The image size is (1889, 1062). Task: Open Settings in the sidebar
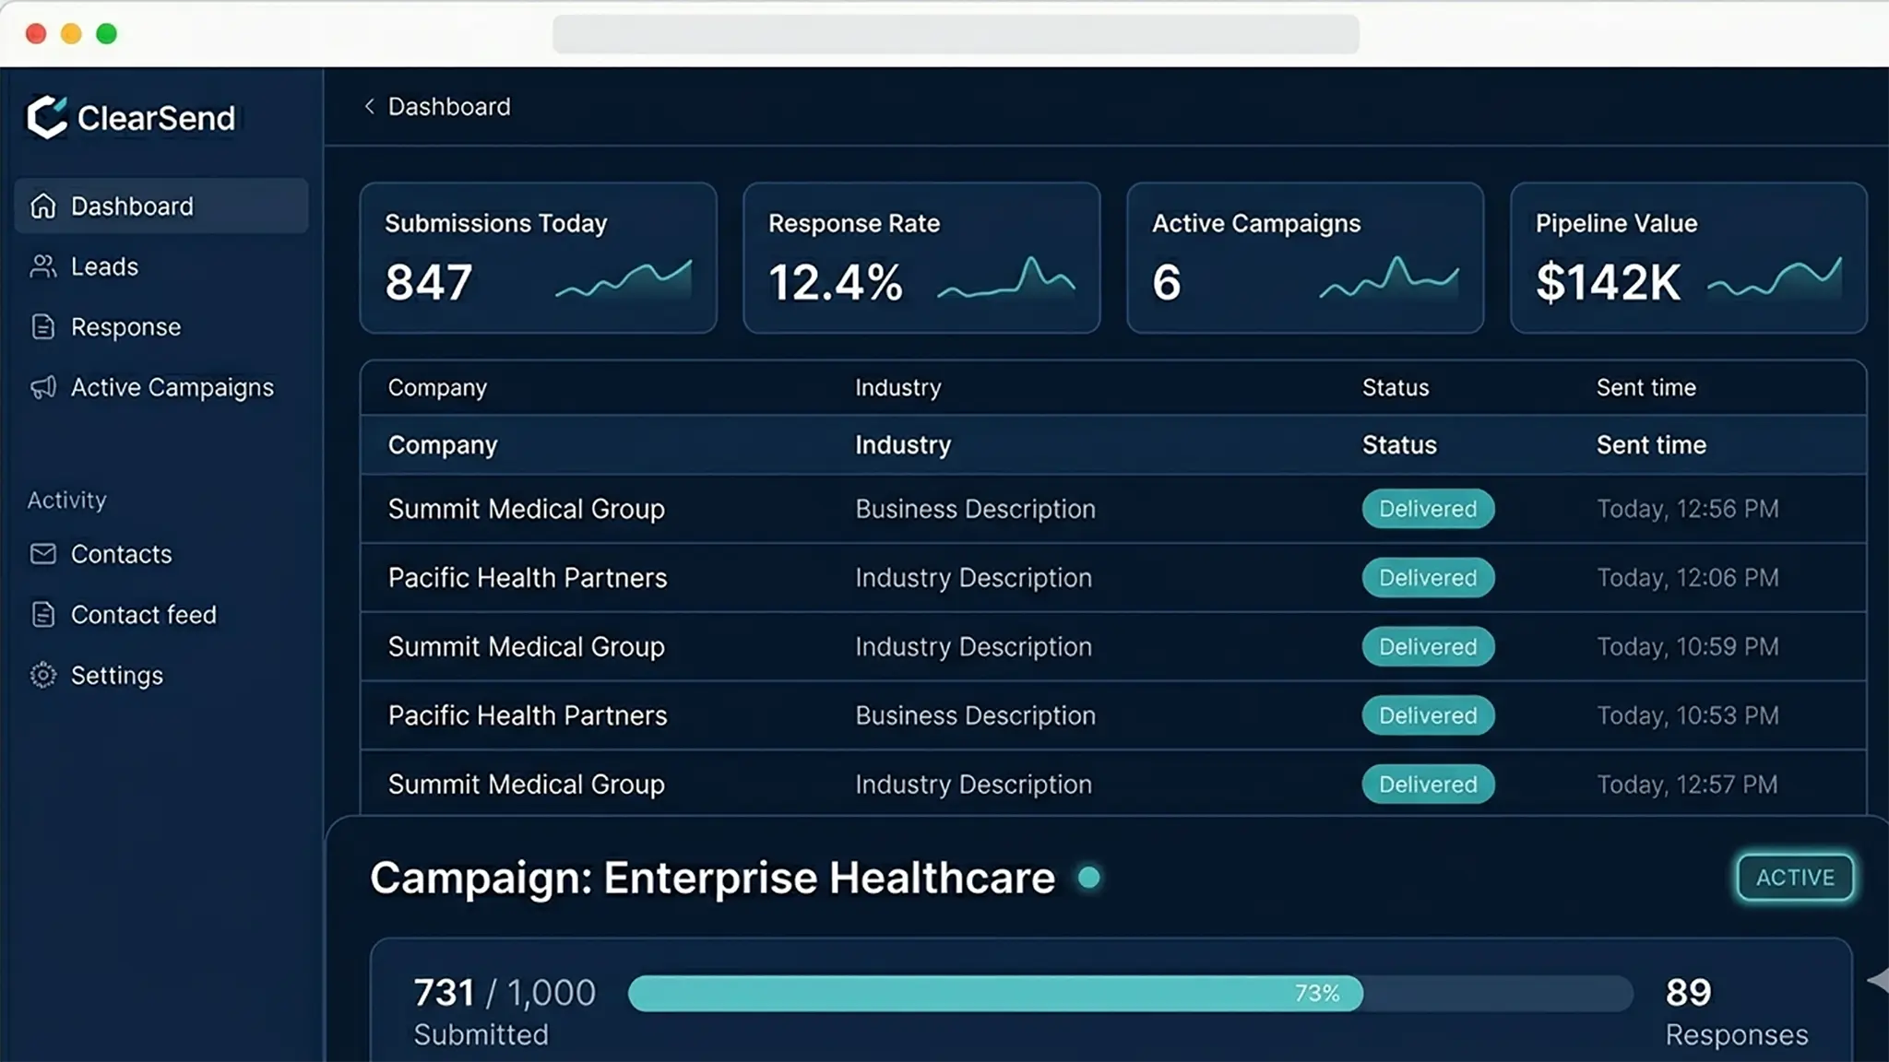(161, 675)
